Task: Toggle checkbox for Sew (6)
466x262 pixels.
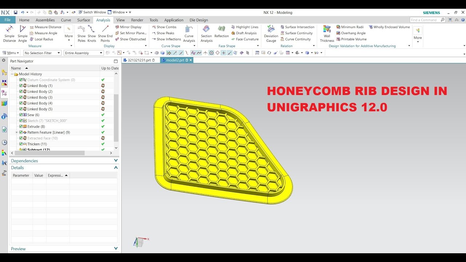Action: 21,115
